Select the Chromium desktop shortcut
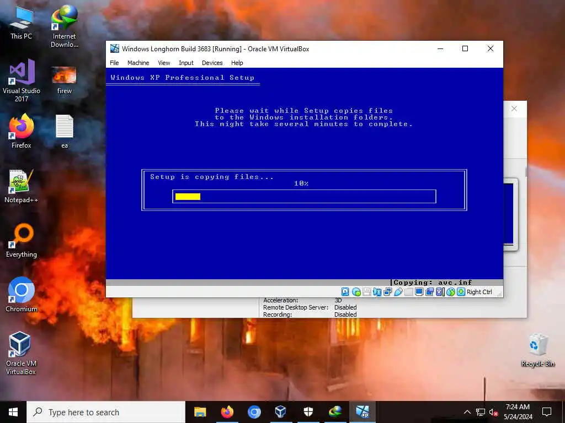 pos(22,295)
